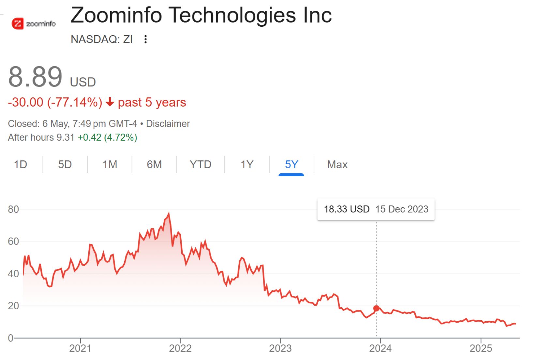Open the three-dot options menu next to NASDAQ: ZI
Screen dimensions: 538x364
click(x=146, y=39)
